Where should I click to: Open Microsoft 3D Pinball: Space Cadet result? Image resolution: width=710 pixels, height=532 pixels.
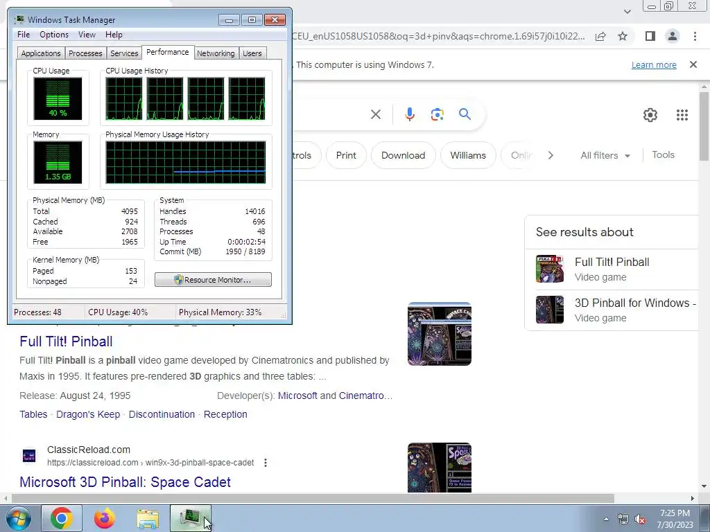tap(125, 482)
